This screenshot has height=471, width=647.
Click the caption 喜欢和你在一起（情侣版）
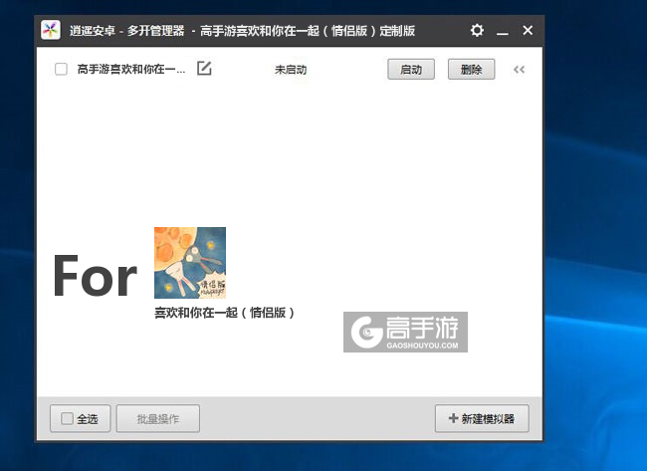pos(225,313)
